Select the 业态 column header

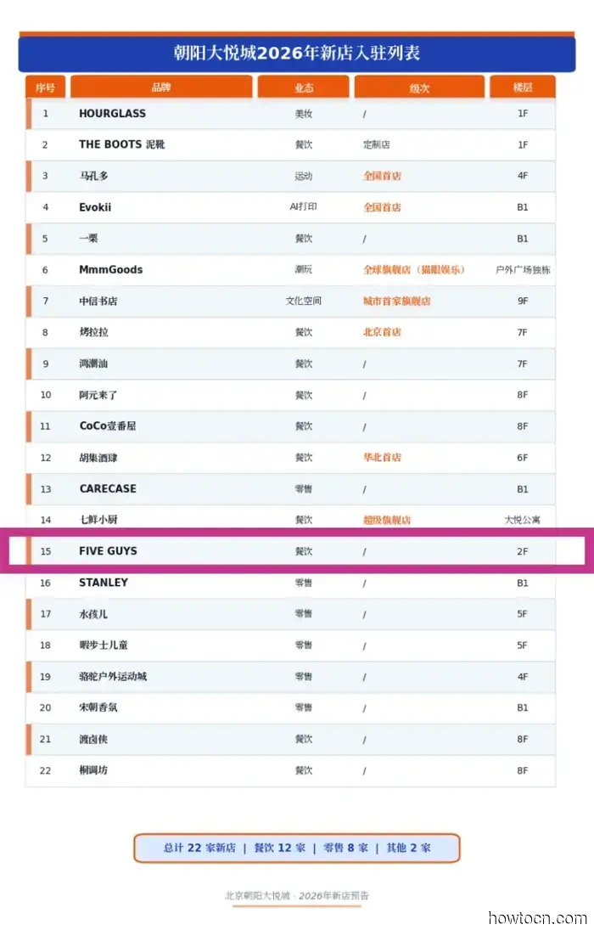pos(303,87)
